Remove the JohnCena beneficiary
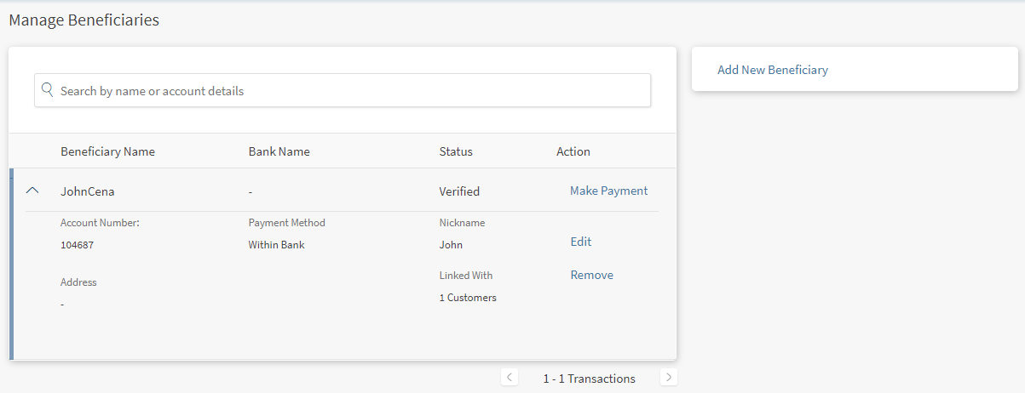This screenshot has width=1025, height=393. (591, 275)
